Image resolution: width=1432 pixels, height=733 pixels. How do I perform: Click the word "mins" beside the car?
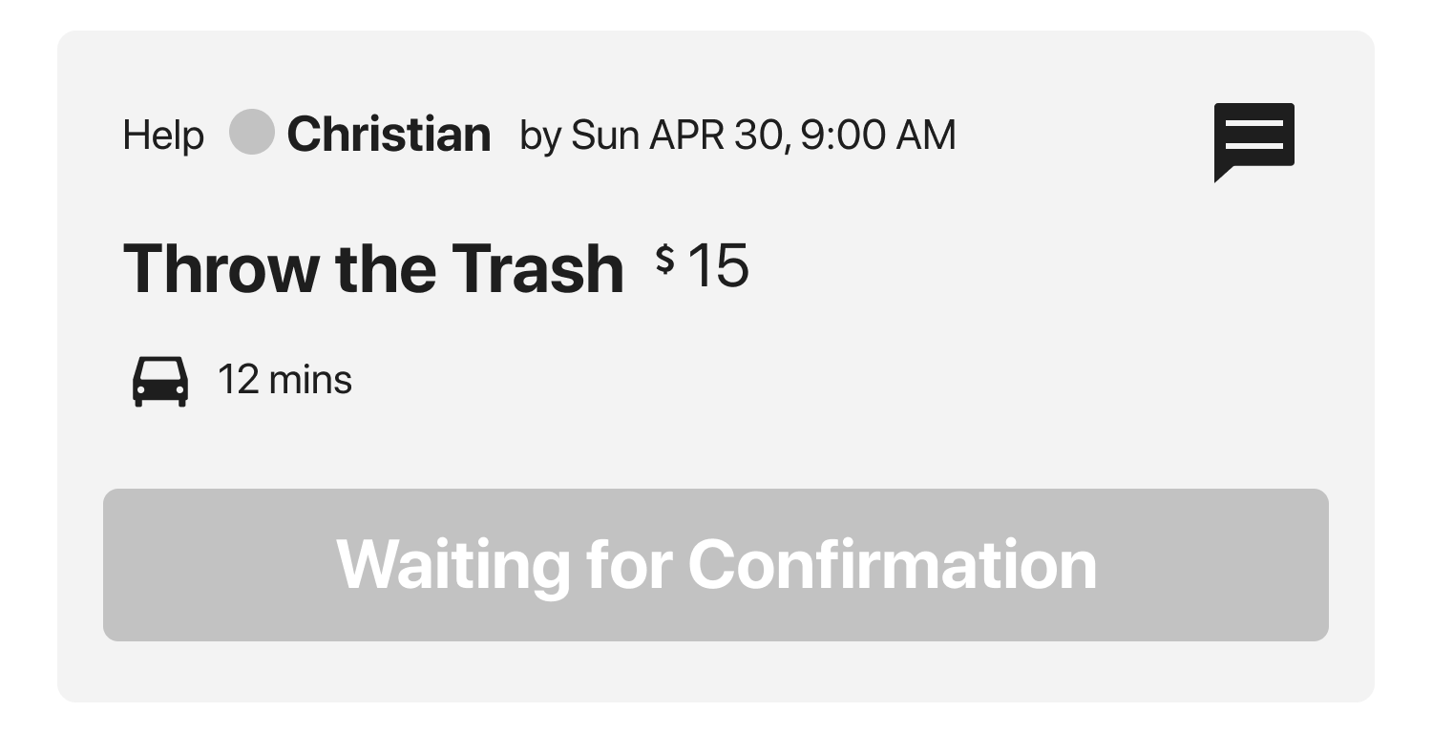[x=310, y=380]
